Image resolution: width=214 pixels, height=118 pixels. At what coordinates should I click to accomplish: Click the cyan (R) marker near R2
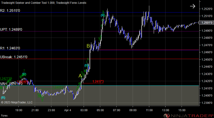tap(103, 15)
